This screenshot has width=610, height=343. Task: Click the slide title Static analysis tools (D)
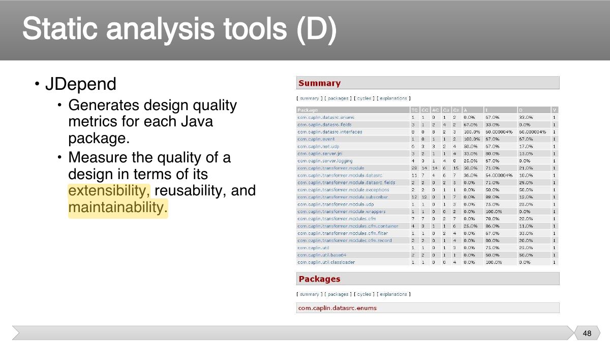[179, 29]
